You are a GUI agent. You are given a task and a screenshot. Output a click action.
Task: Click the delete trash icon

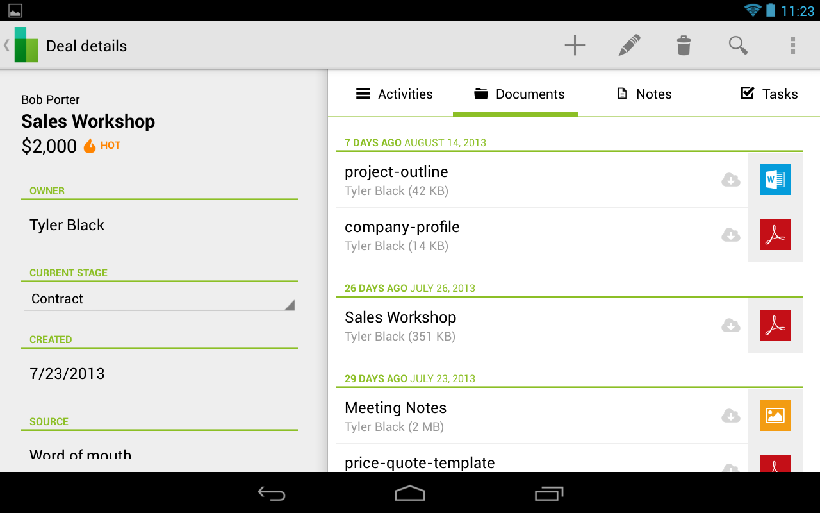pos(683,45)
